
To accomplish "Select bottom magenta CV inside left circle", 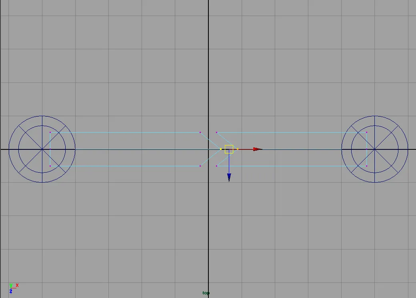I will [x=50, y=166].
